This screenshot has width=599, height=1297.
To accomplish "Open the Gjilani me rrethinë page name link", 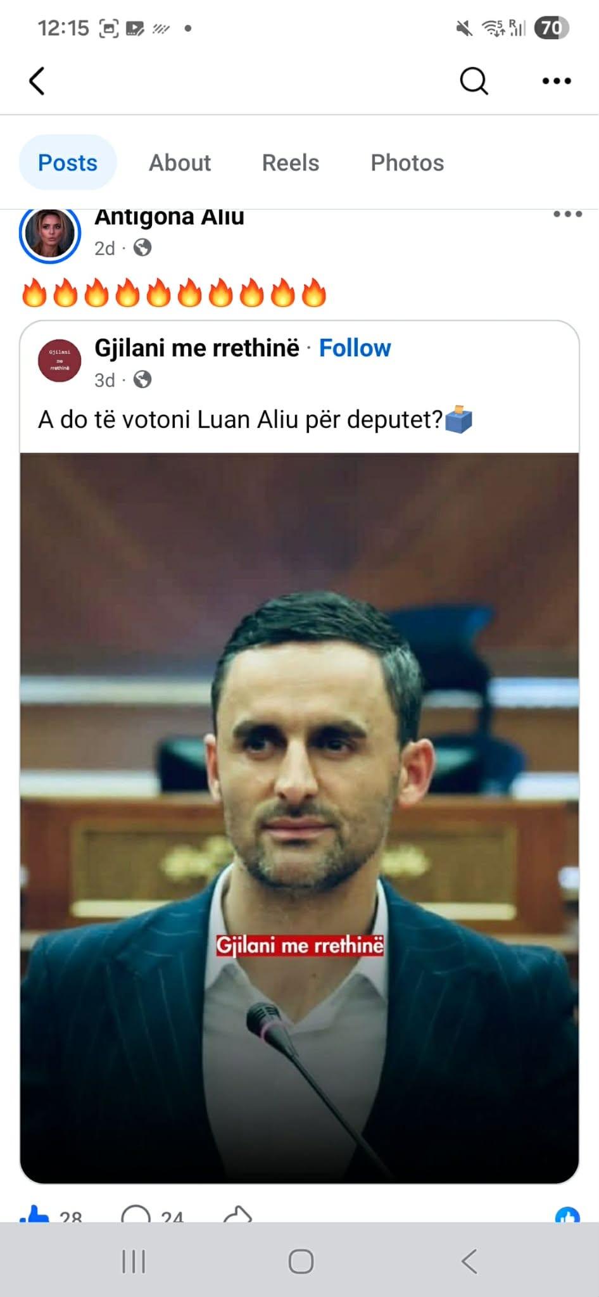I will pos(197,348).
